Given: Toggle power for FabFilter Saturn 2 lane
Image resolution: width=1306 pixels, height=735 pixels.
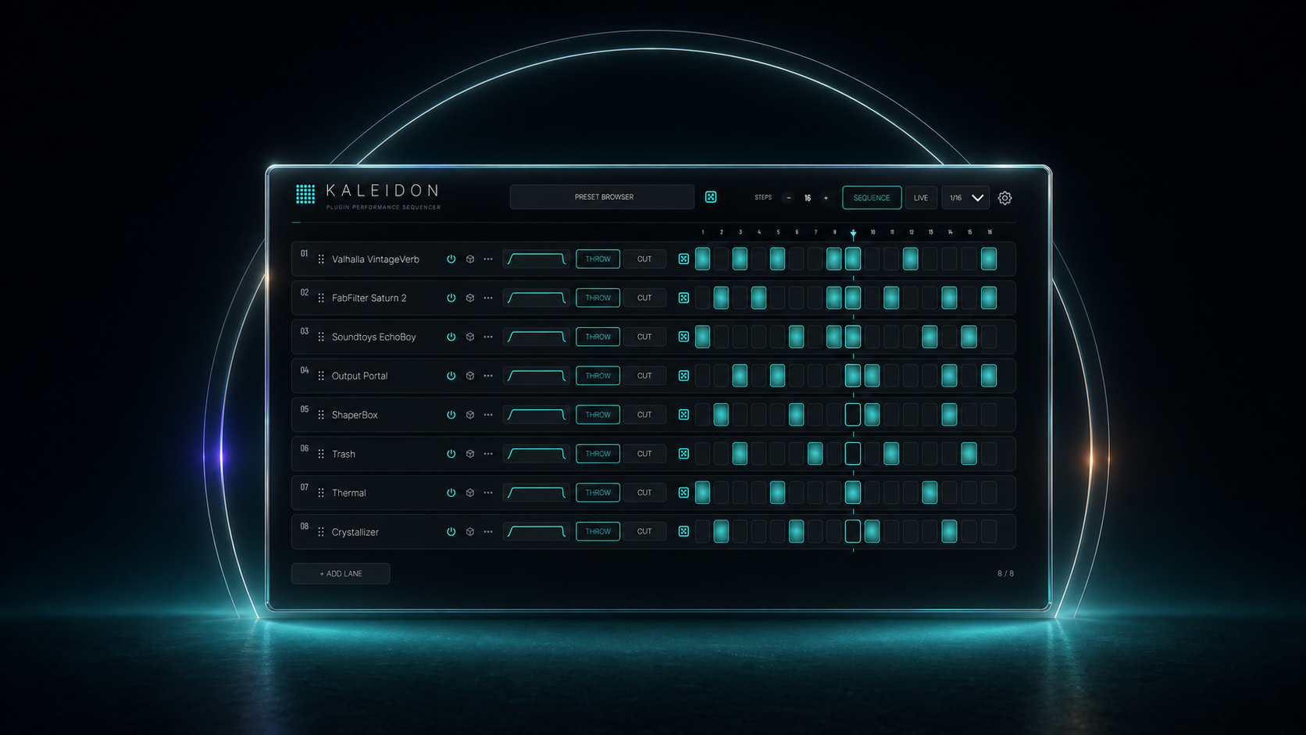Looking at the screenshot, I should coord(451,298).
